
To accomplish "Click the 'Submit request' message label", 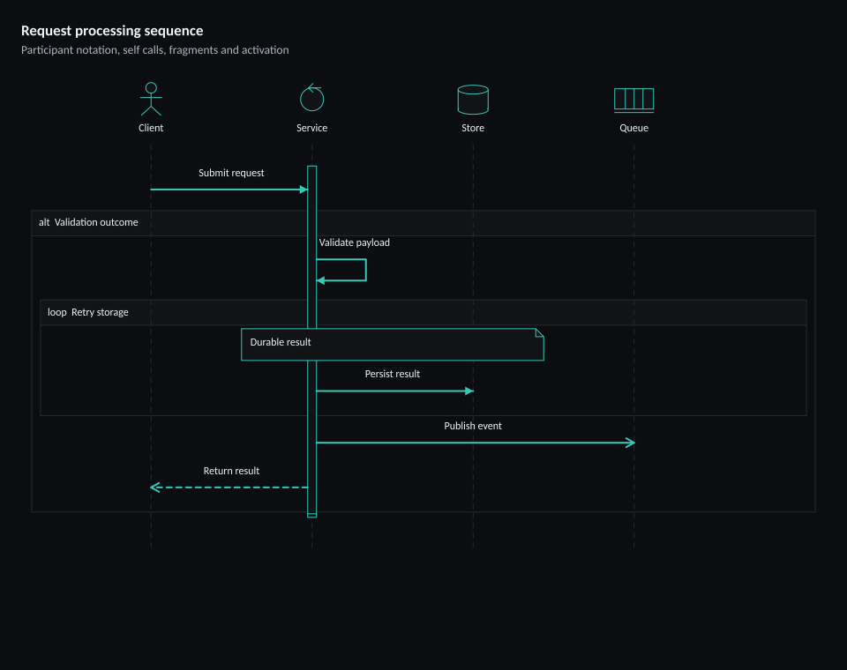I will click(231, 173).
